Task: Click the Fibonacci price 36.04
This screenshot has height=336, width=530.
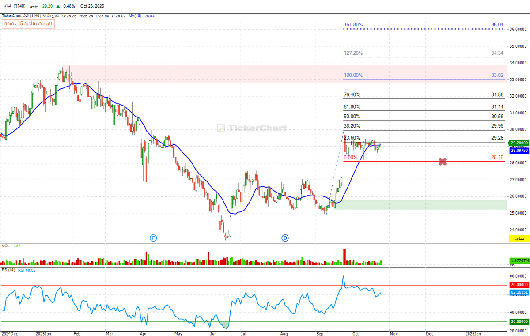Action: pyautogui.click(x=497, y=25)
